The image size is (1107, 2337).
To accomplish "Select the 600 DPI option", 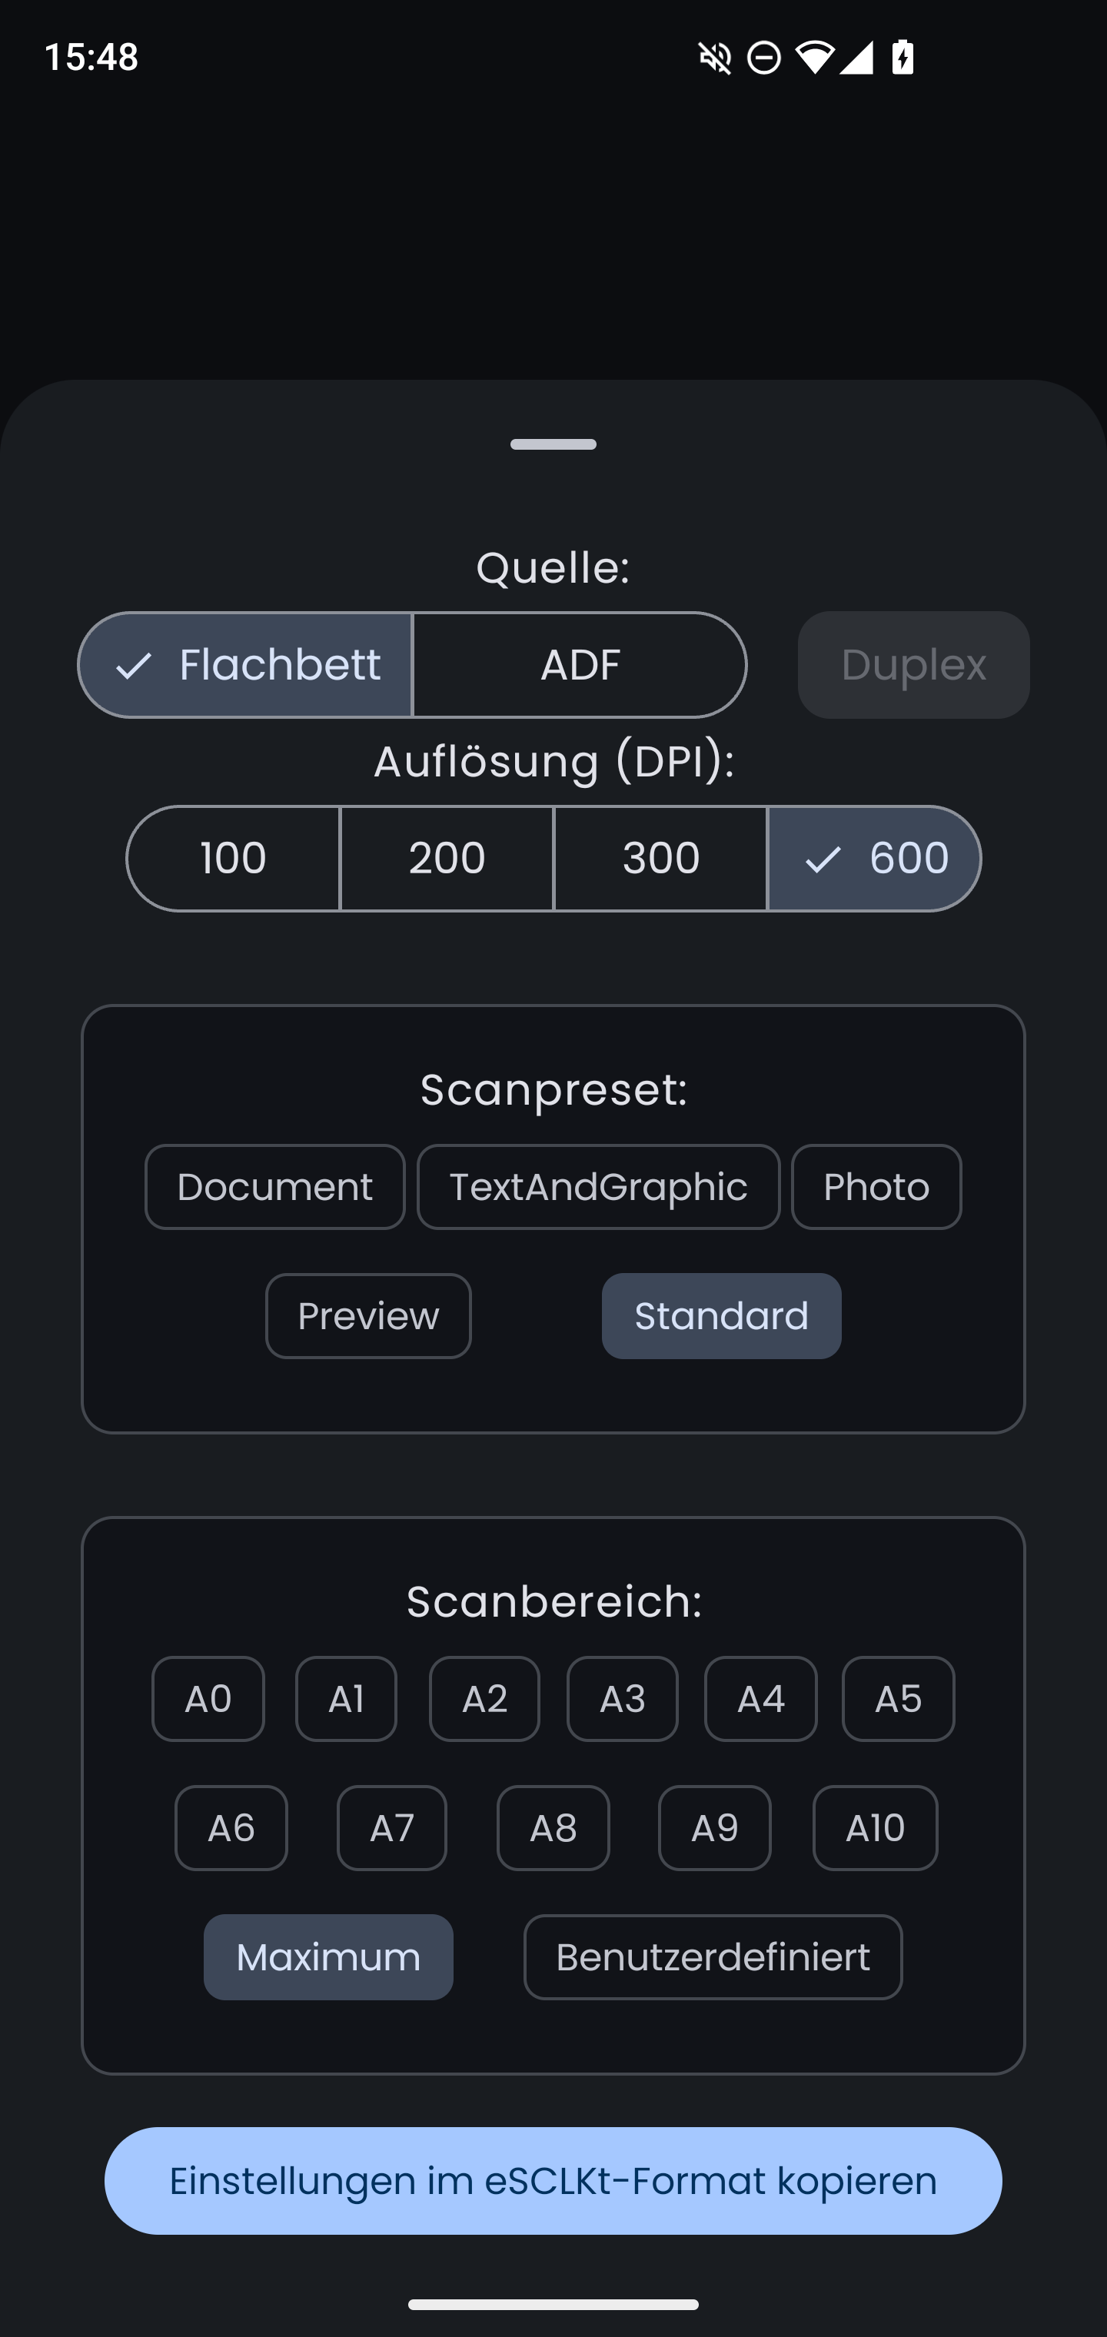I will click(x=875, y=858).
